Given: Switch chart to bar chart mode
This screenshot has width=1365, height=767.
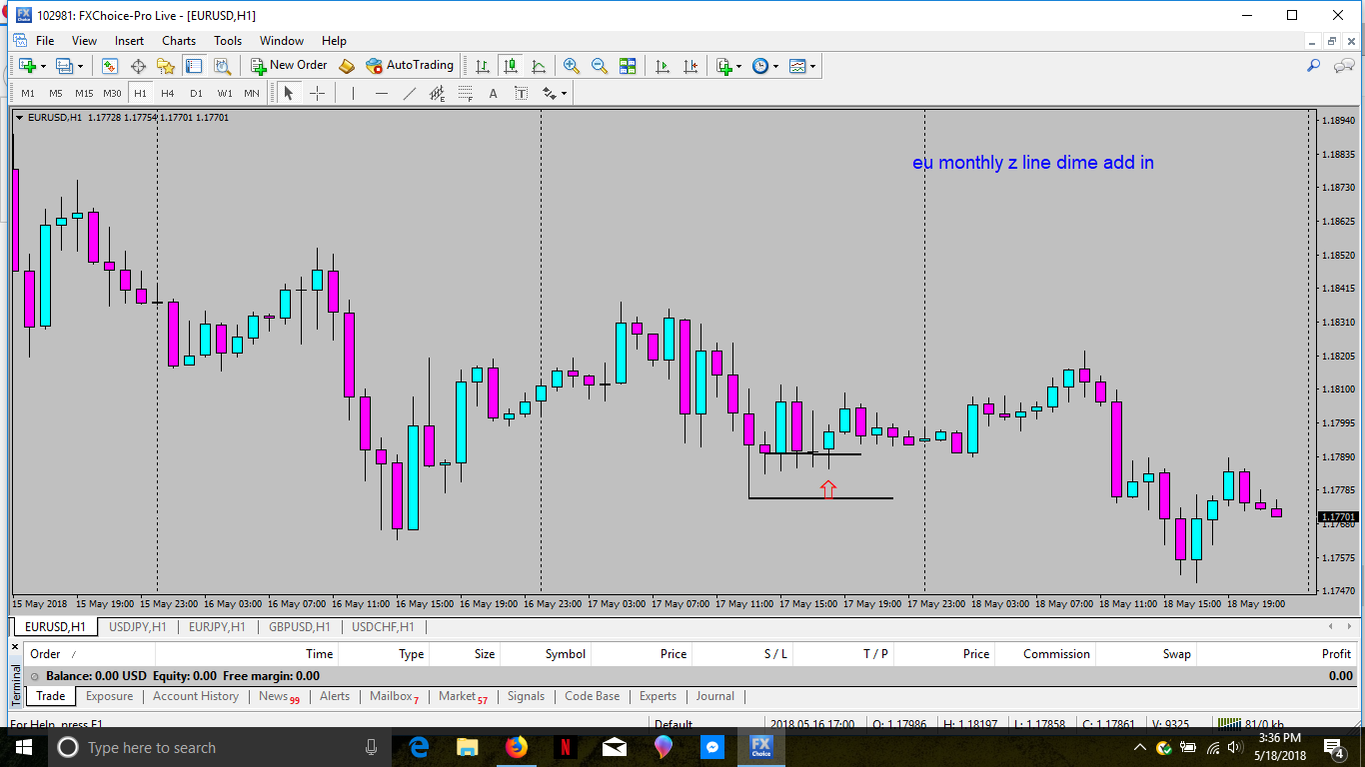Looking at the screenshot, I should pyautogui.click(x=483, y=66).
